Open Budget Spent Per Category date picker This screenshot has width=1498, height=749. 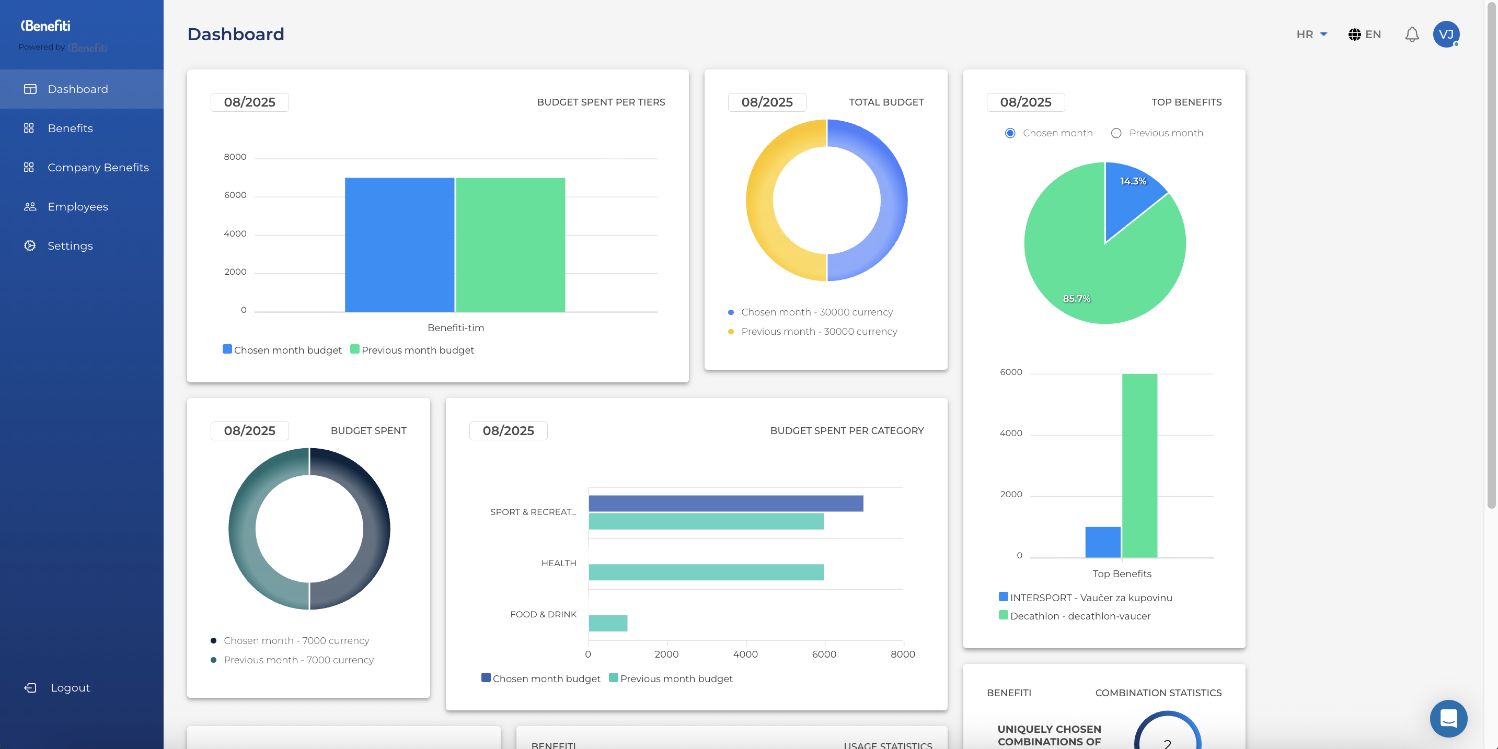click(x=508, y=430)
